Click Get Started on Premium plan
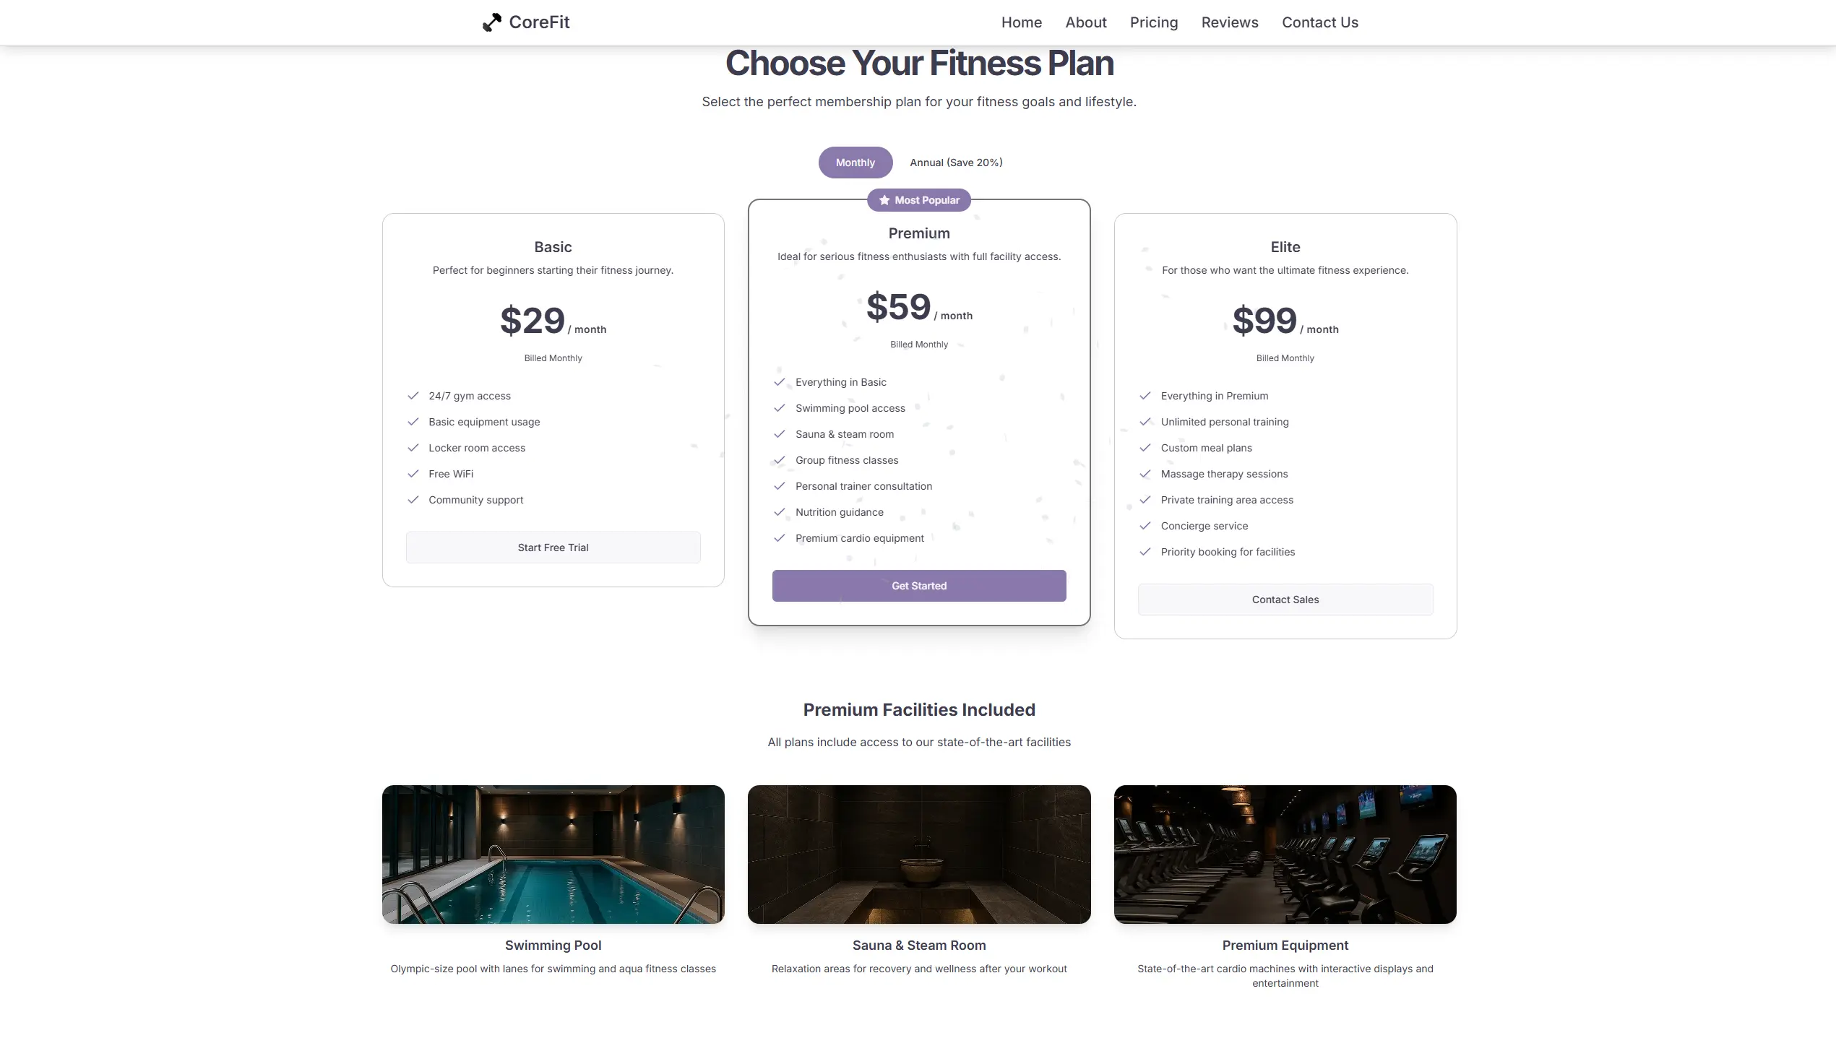The image size is (1836, 1038). (918, 586)
